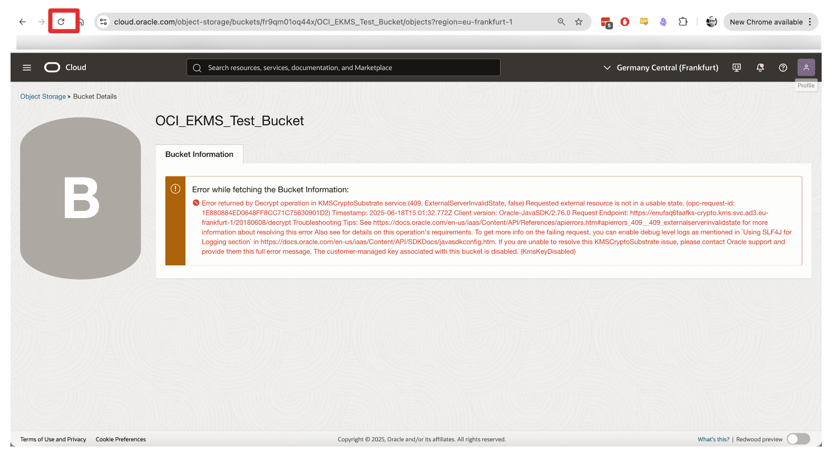Click the copyright notice text in footer
Screen dimensions: 832x457
422,439
